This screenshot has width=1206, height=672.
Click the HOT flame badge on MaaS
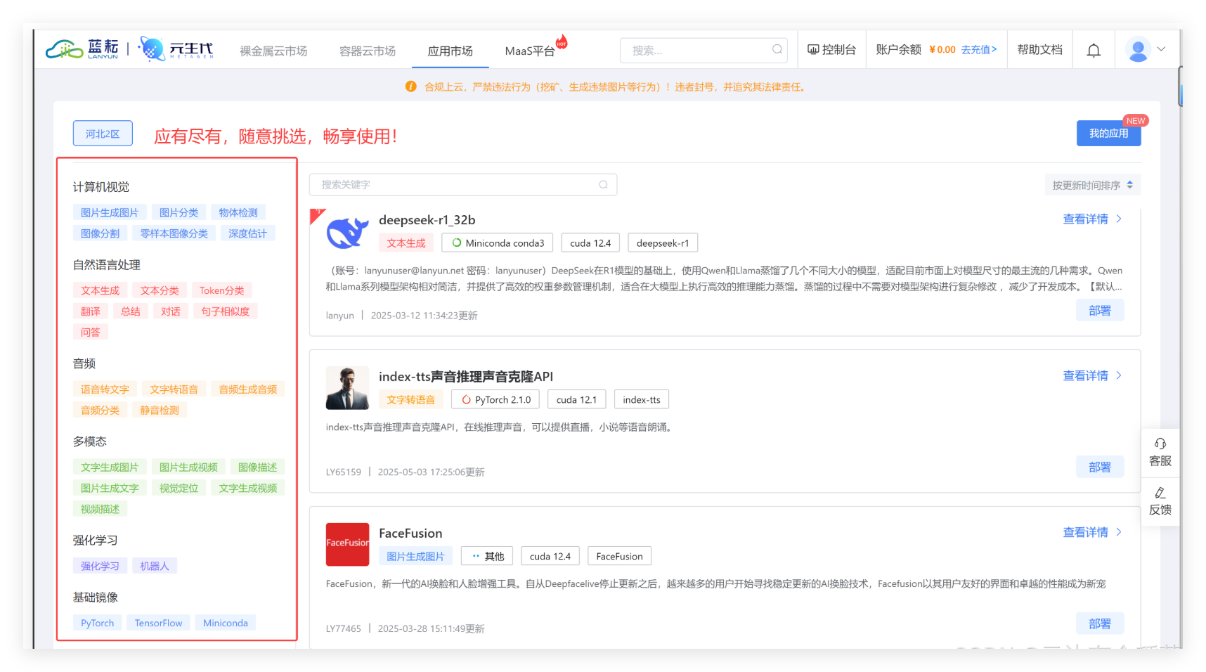[562, 41]
